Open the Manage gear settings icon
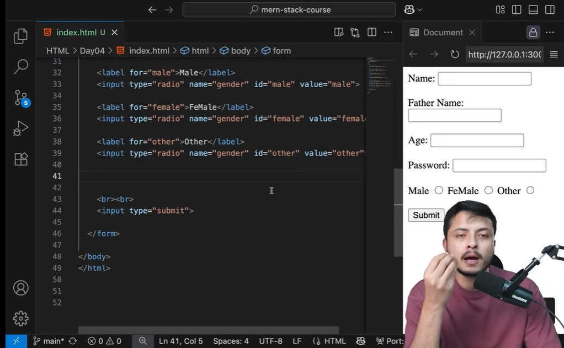The image size is (564, 348). (20, 318)
